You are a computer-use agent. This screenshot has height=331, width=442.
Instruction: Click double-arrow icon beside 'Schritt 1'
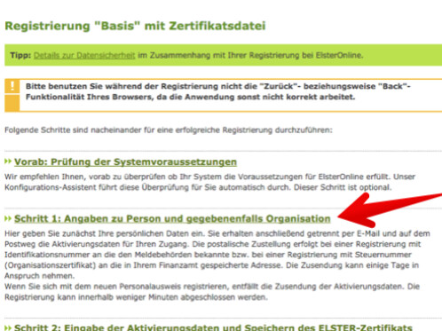click(8, 218)
